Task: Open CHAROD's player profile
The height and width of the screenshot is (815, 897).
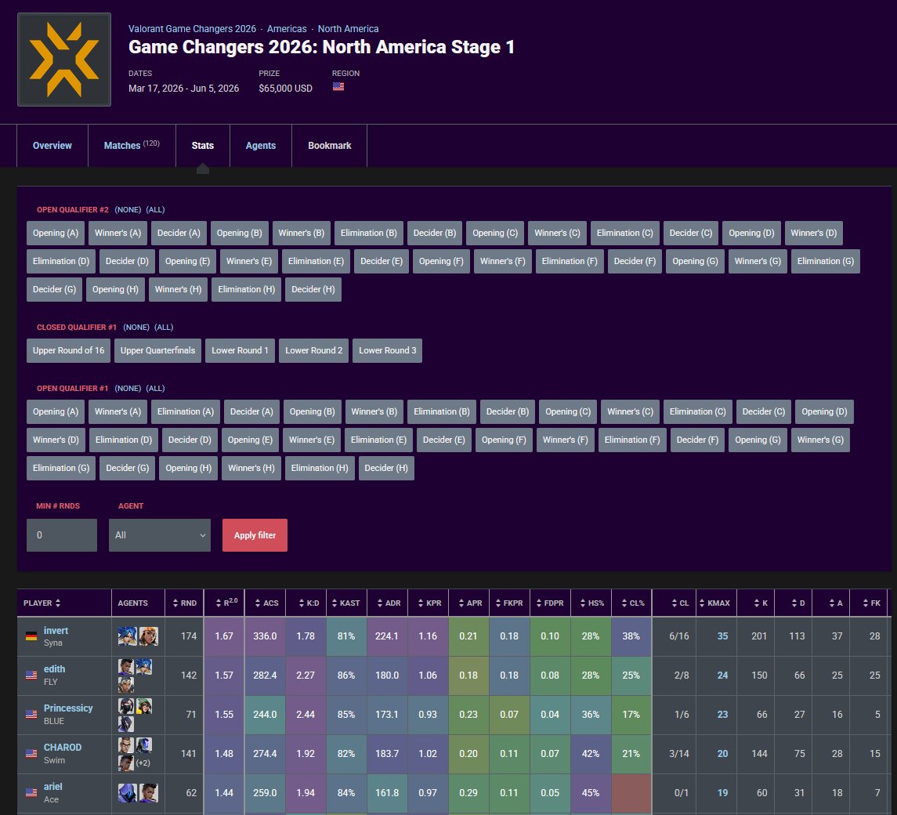Action: [63, 747]
